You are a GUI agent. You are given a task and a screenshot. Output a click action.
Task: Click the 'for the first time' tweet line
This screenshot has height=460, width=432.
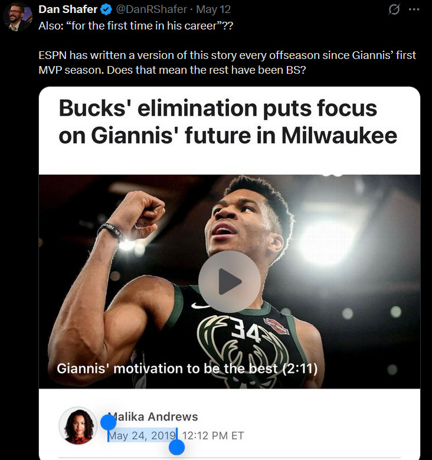point(136,26)
